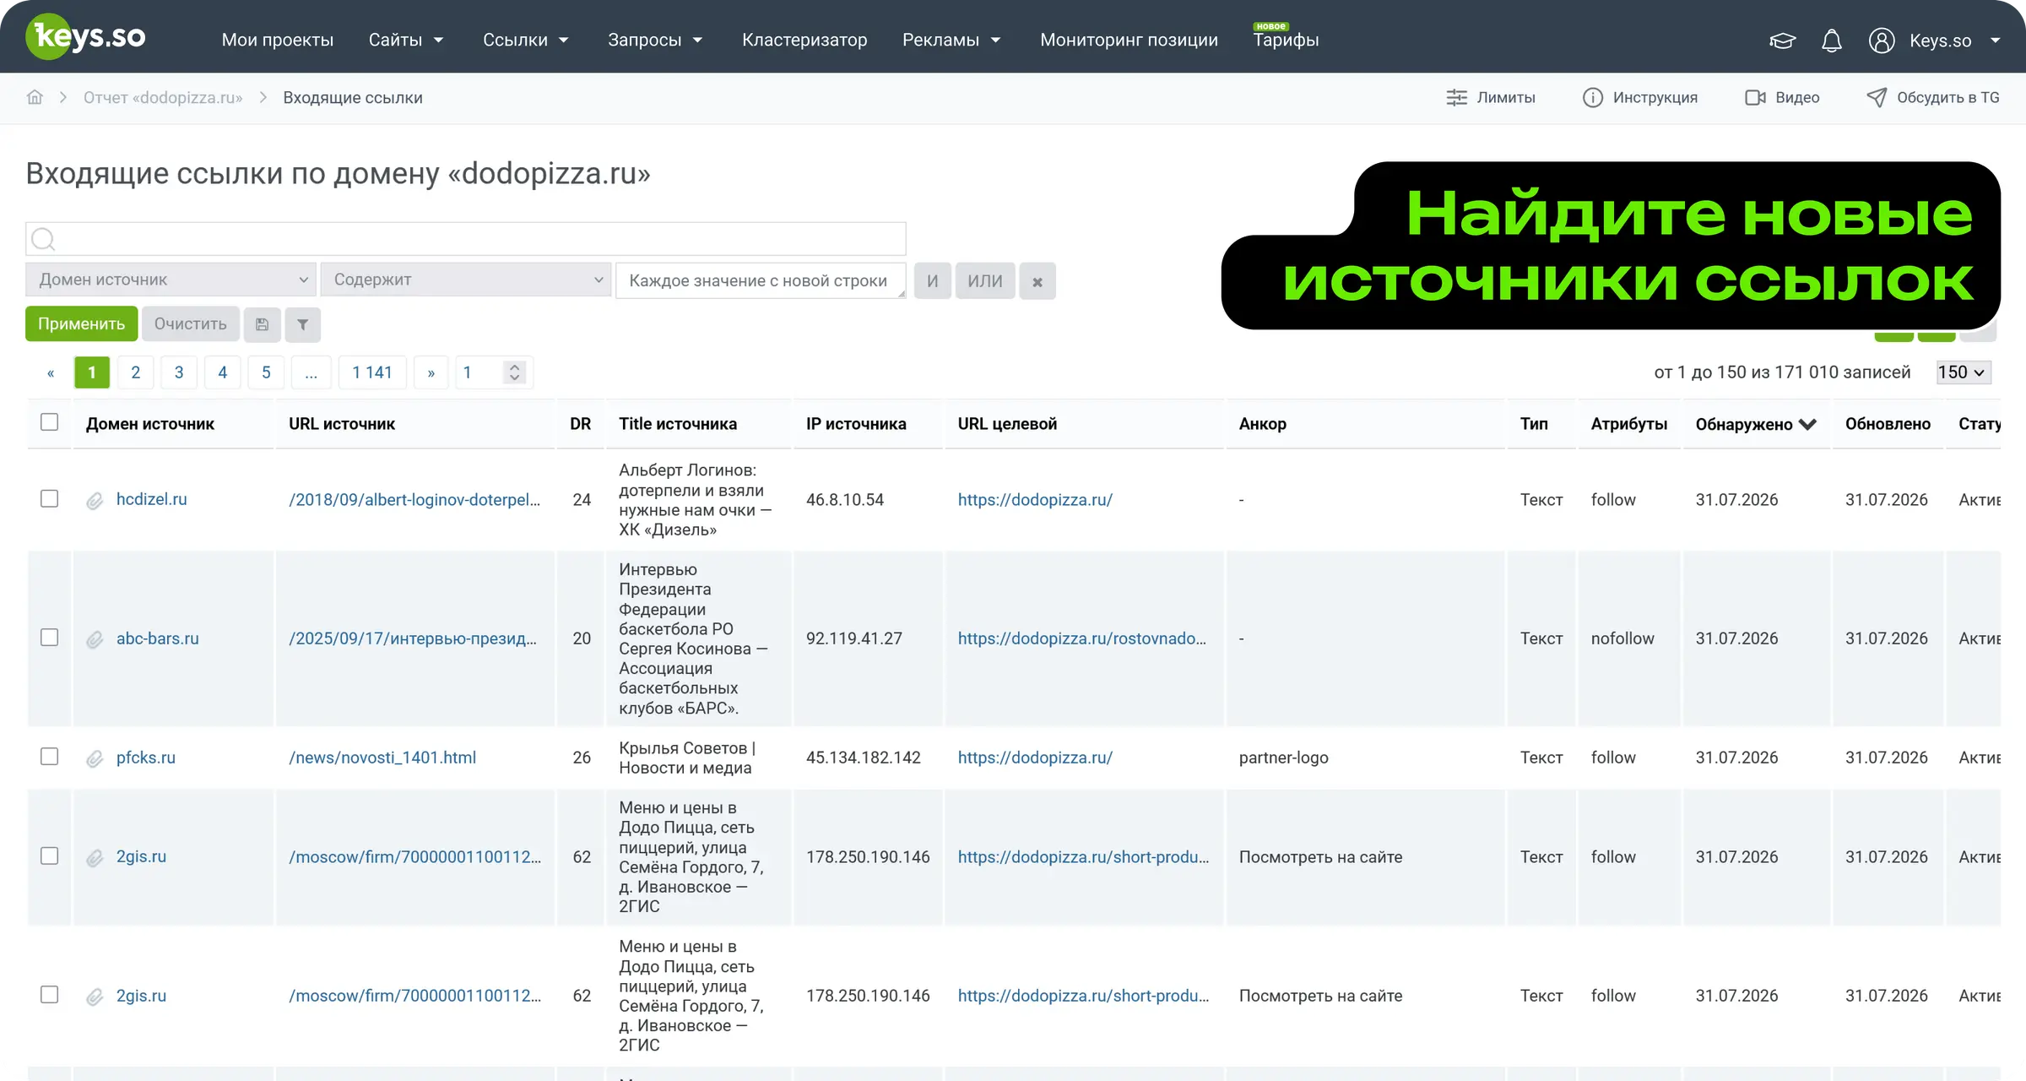Open Кластеризатор menu item
Screen dimensions: 2026x1081
(804, 40)
